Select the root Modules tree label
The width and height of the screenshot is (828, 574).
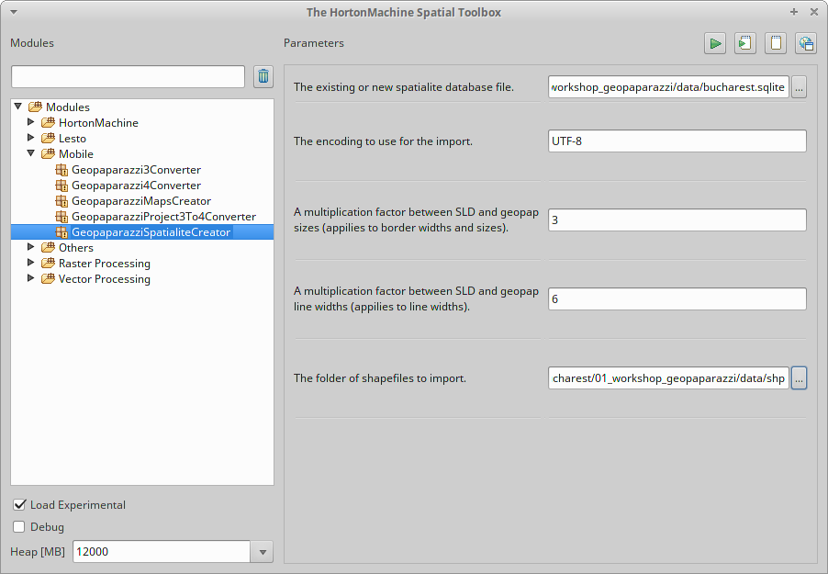click(68, 107)
